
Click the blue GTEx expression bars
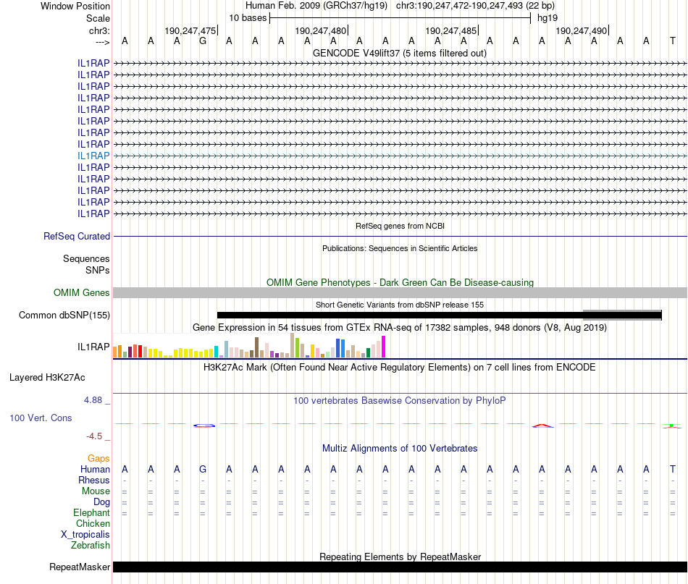[x=340, y=348]
